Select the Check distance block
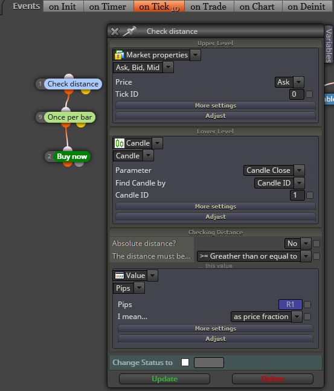The width and height of the screenshot is (334, 391). pos(73,84)
